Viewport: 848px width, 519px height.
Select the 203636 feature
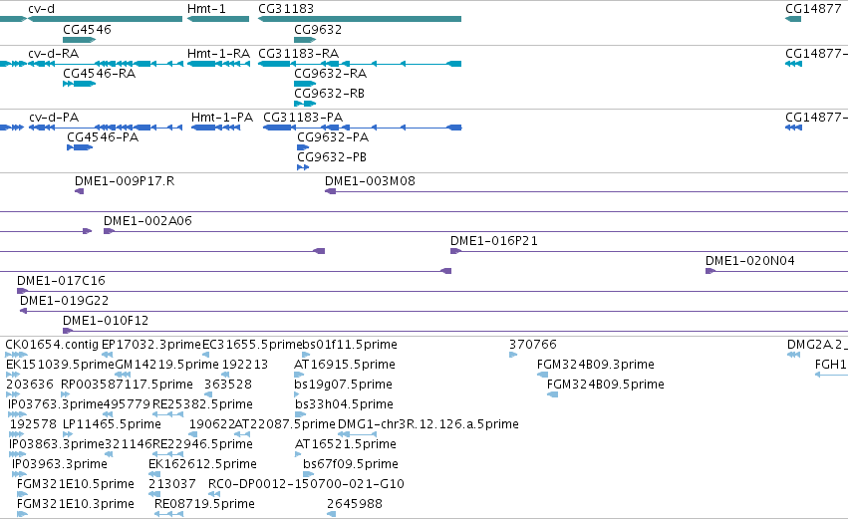pos(12,394)
